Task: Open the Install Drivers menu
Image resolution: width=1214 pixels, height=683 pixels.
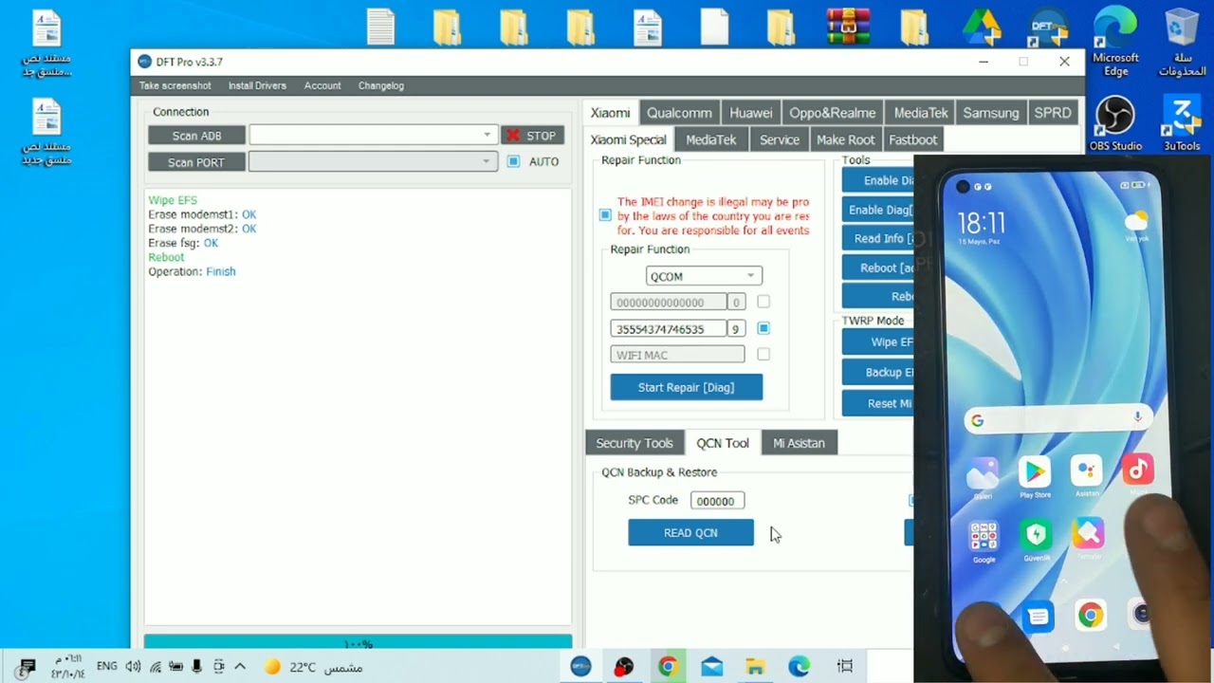Action: coord(257,85)
